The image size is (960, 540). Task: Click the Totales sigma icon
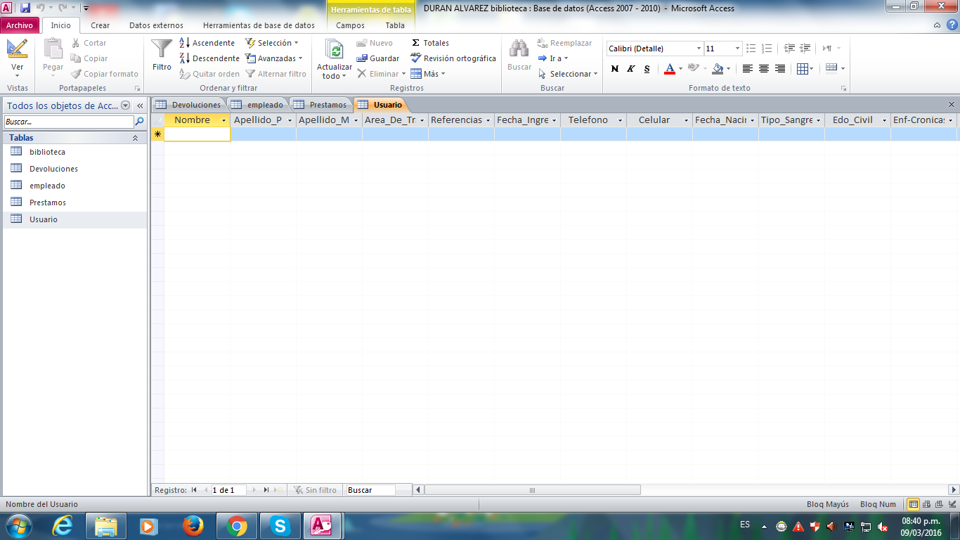pyautogui.click(x=416, y=43)
